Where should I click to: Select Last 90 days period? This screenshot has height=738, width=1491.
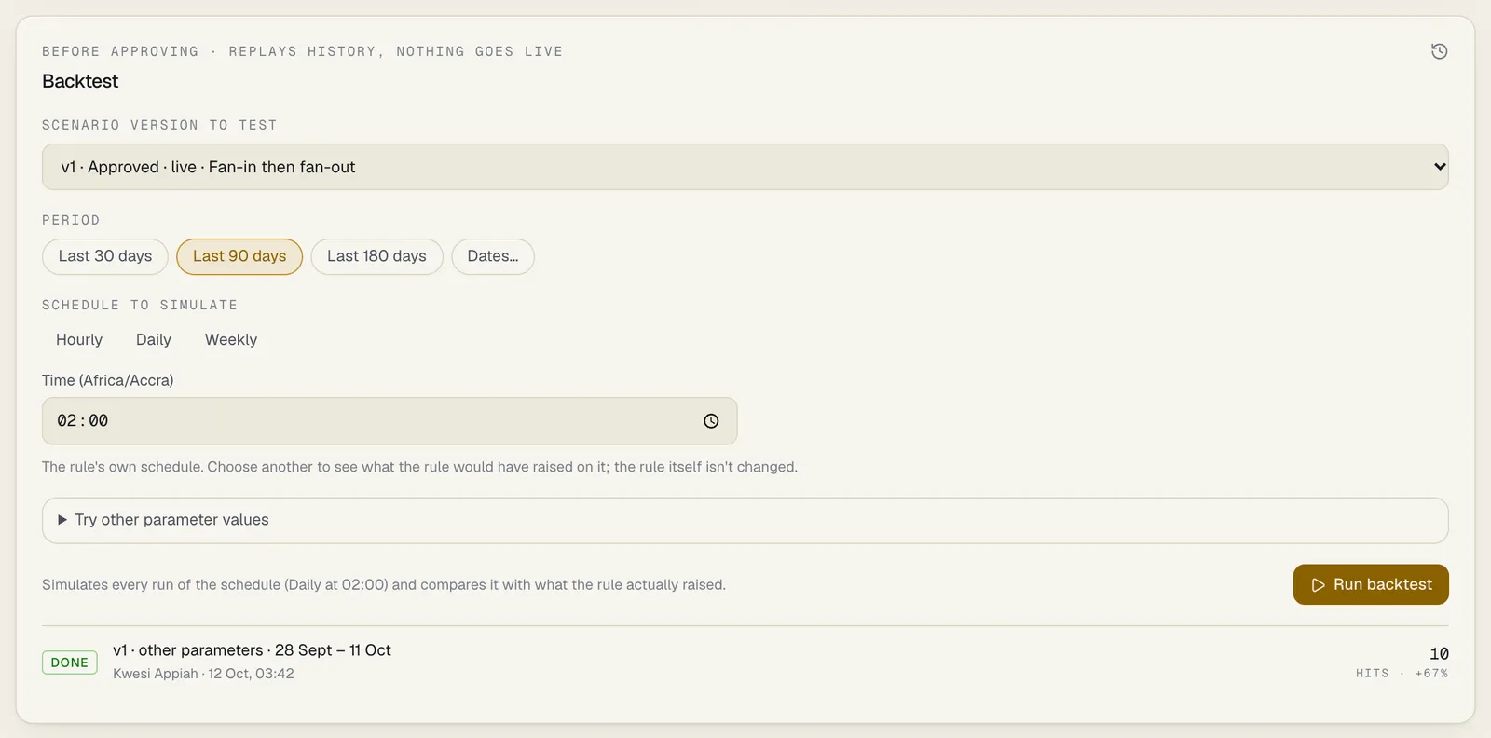point(239,256)
